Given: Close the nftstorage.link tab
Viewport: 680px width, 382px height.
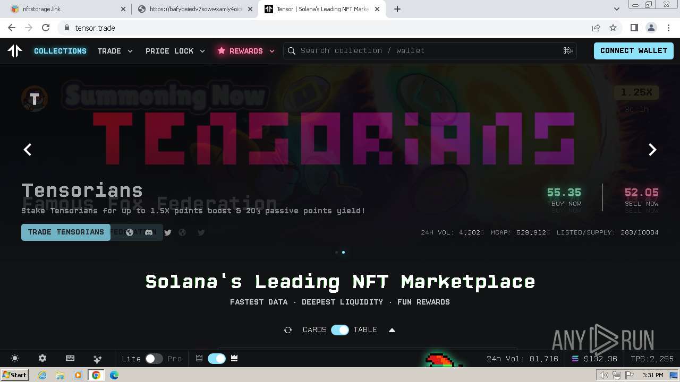Looking at the screenshot, I should pyautogui.click(x=123, y=9).
